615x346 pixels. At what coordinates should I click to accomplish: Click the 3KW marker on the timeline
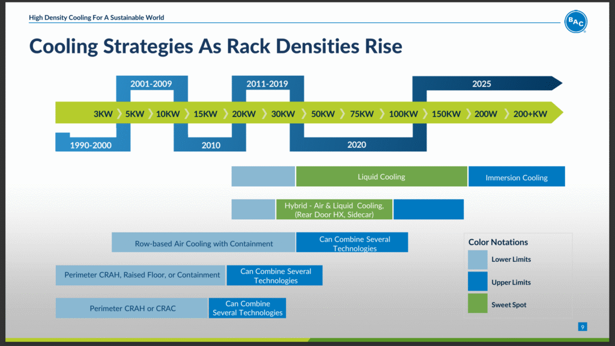(103, 114)
